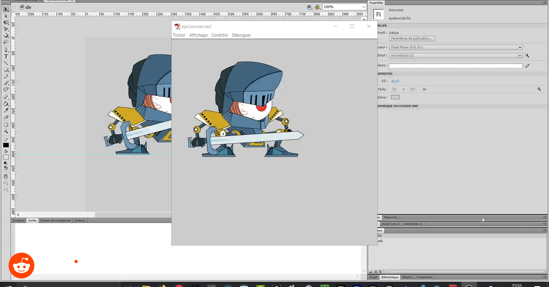Screen dimensions: 549x287
Task: Click the black fill color swatch in toolbar
Action: pos(6,145)
